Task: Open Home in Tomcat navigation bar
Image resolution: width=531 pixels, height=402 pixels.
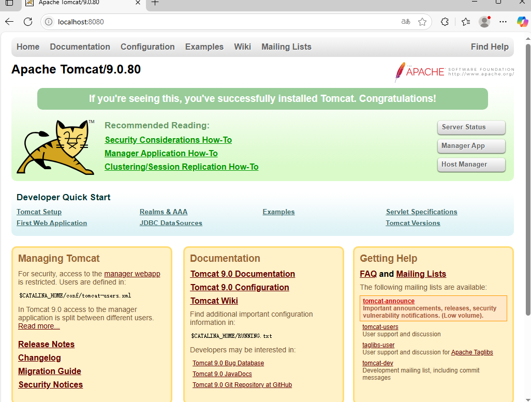Action: tap(28, 47)
